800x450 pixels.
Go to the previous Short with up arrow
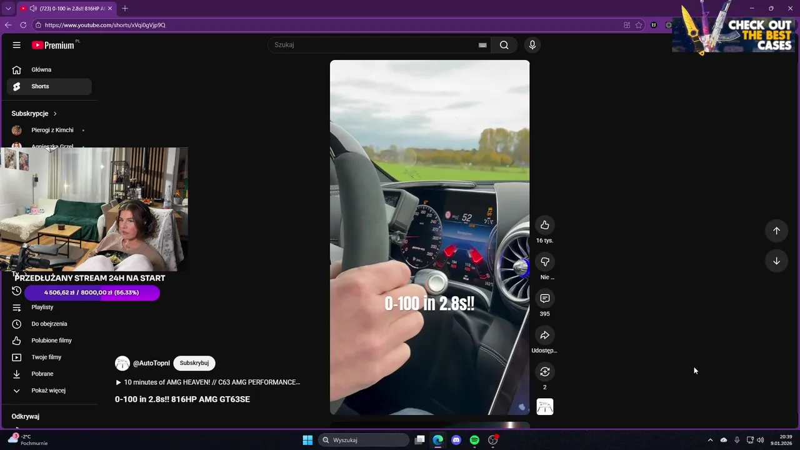point(776,231)
